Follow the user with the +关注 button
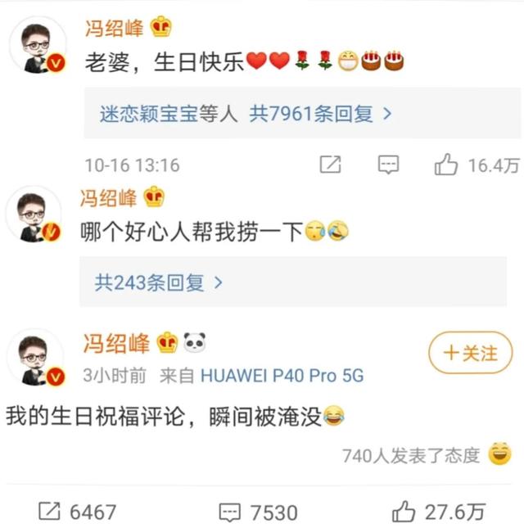Viewport: 524px width, 528px height. (471, 353)
